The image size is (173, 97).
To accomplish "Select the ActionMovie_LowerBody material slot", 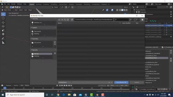I will coord(157,53).
